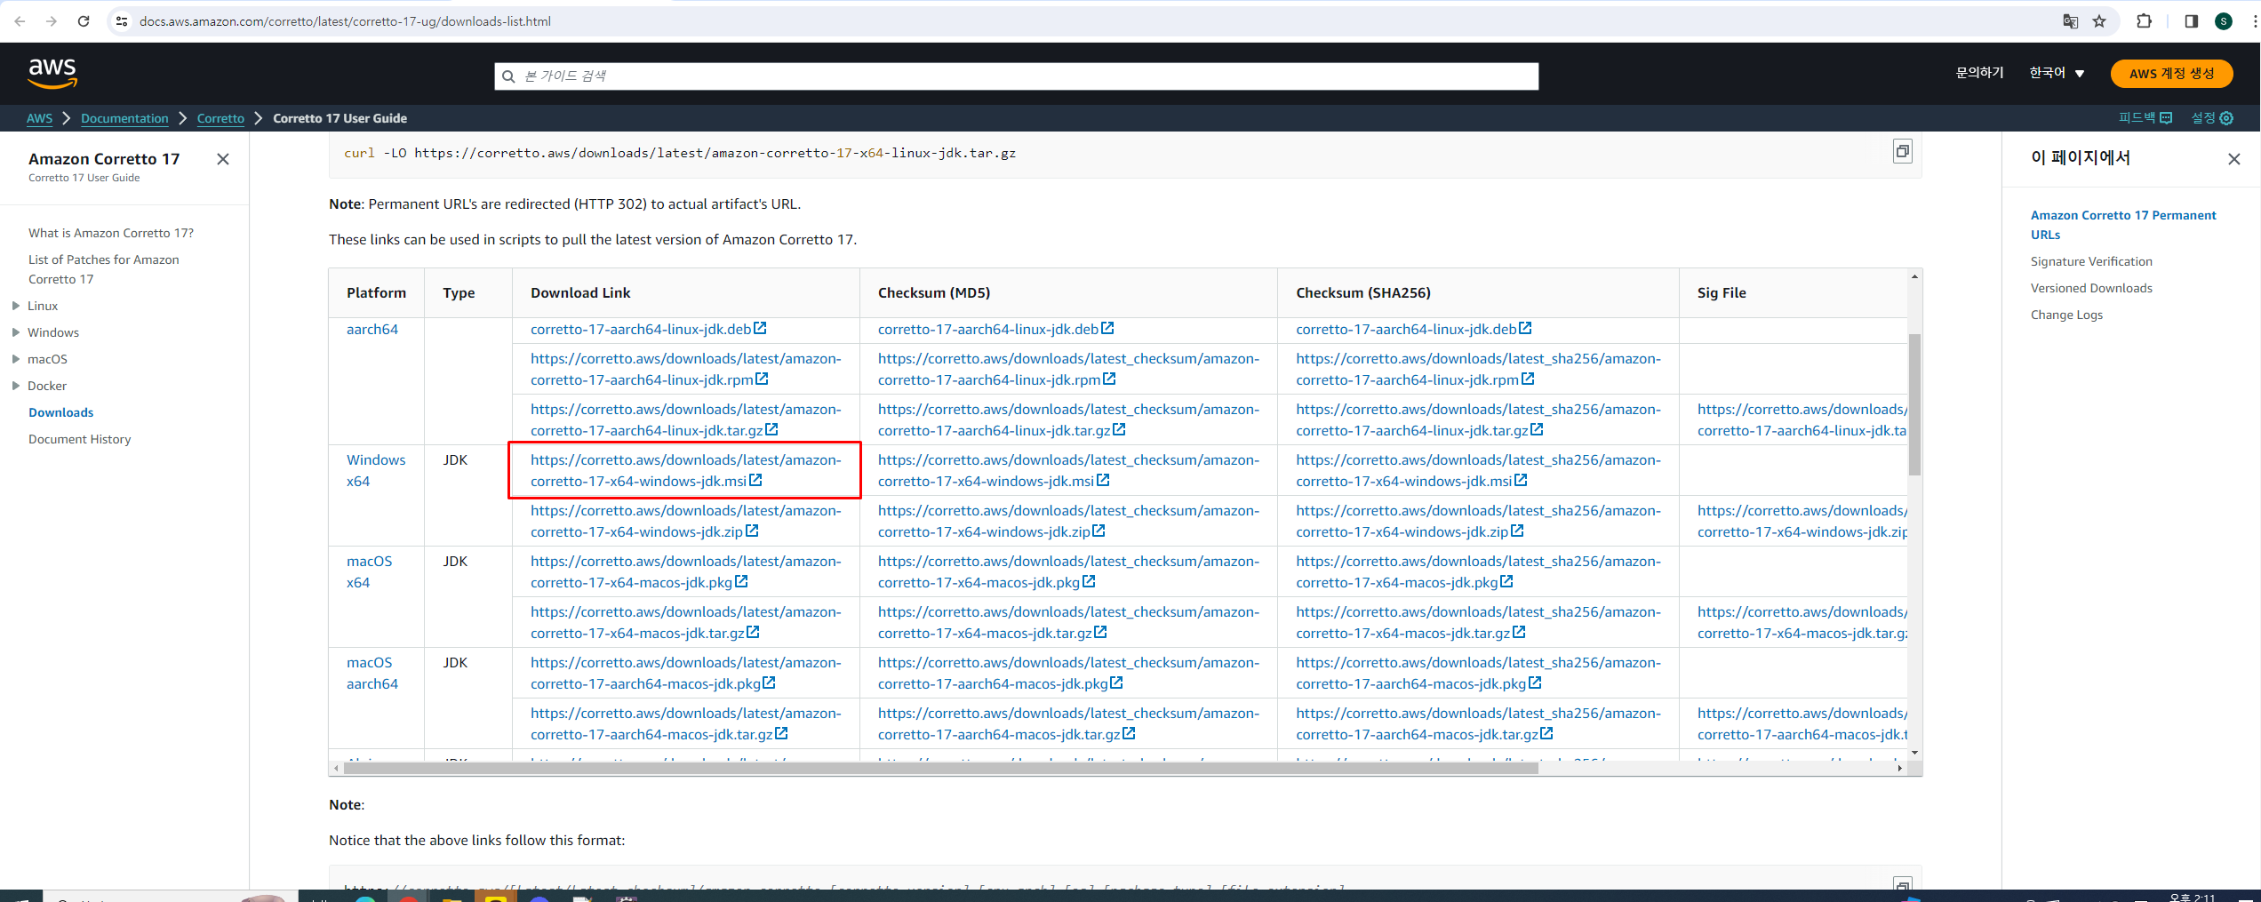Viewport: 2261px width, 902px height.
Task: Copy the curl command code block
Action: point(1902,152)
